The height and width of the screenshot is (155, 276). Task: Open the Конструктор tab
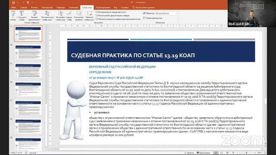tap(47, 8)
